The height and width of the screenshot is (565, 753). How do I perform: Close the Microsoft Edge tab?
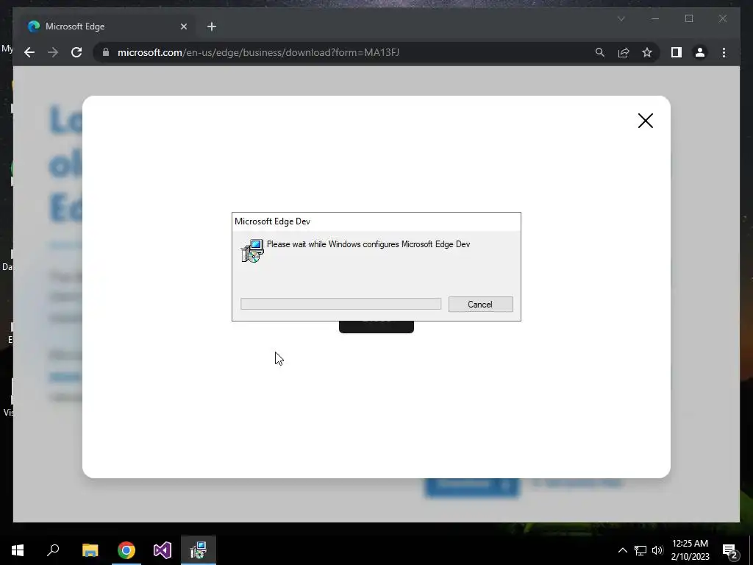coord(183,26)
